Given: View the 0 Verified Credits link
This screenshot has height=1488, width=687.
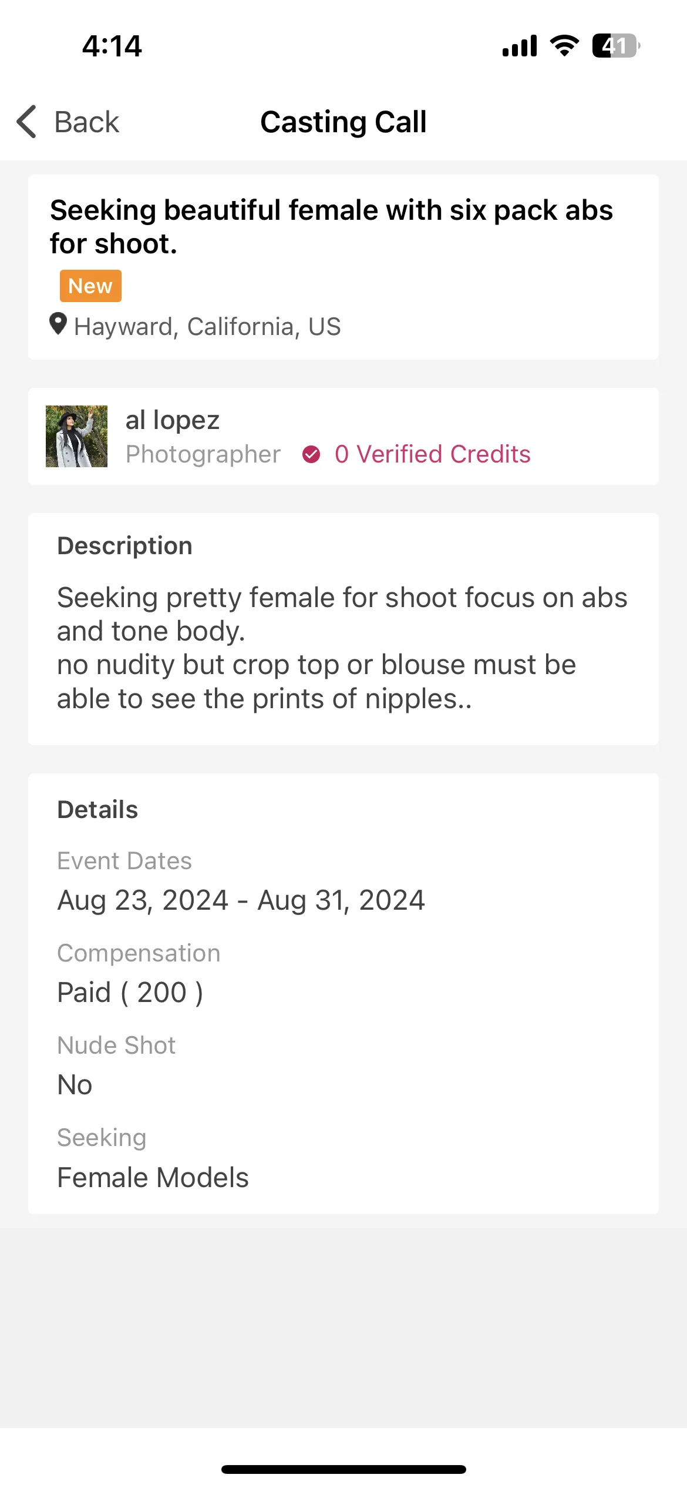Looking at the screenshot, I should [433, 454].
